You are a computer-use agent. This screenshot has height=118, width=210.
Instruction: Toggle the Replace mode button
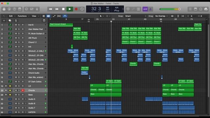pos(128,9)
